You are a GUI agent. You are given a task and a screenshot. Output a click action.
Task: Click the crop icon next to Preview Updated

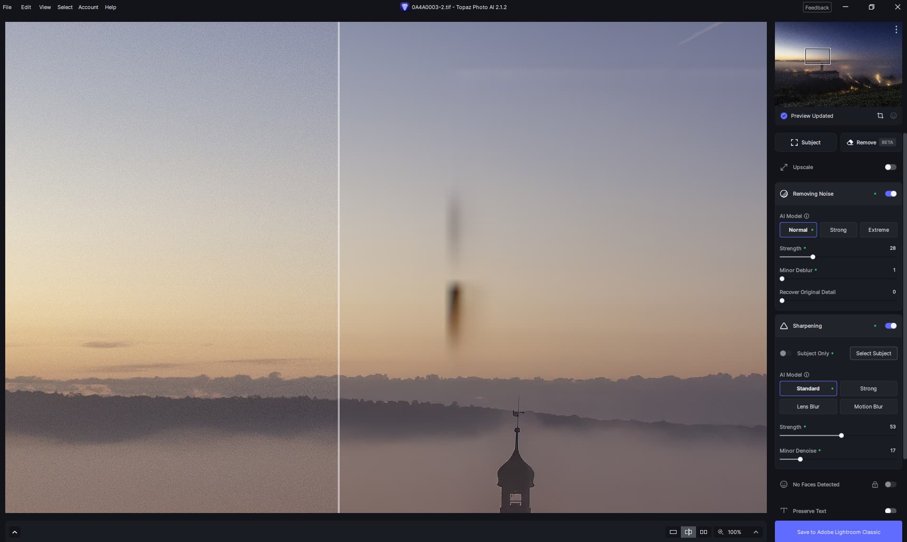pos(880,116)
